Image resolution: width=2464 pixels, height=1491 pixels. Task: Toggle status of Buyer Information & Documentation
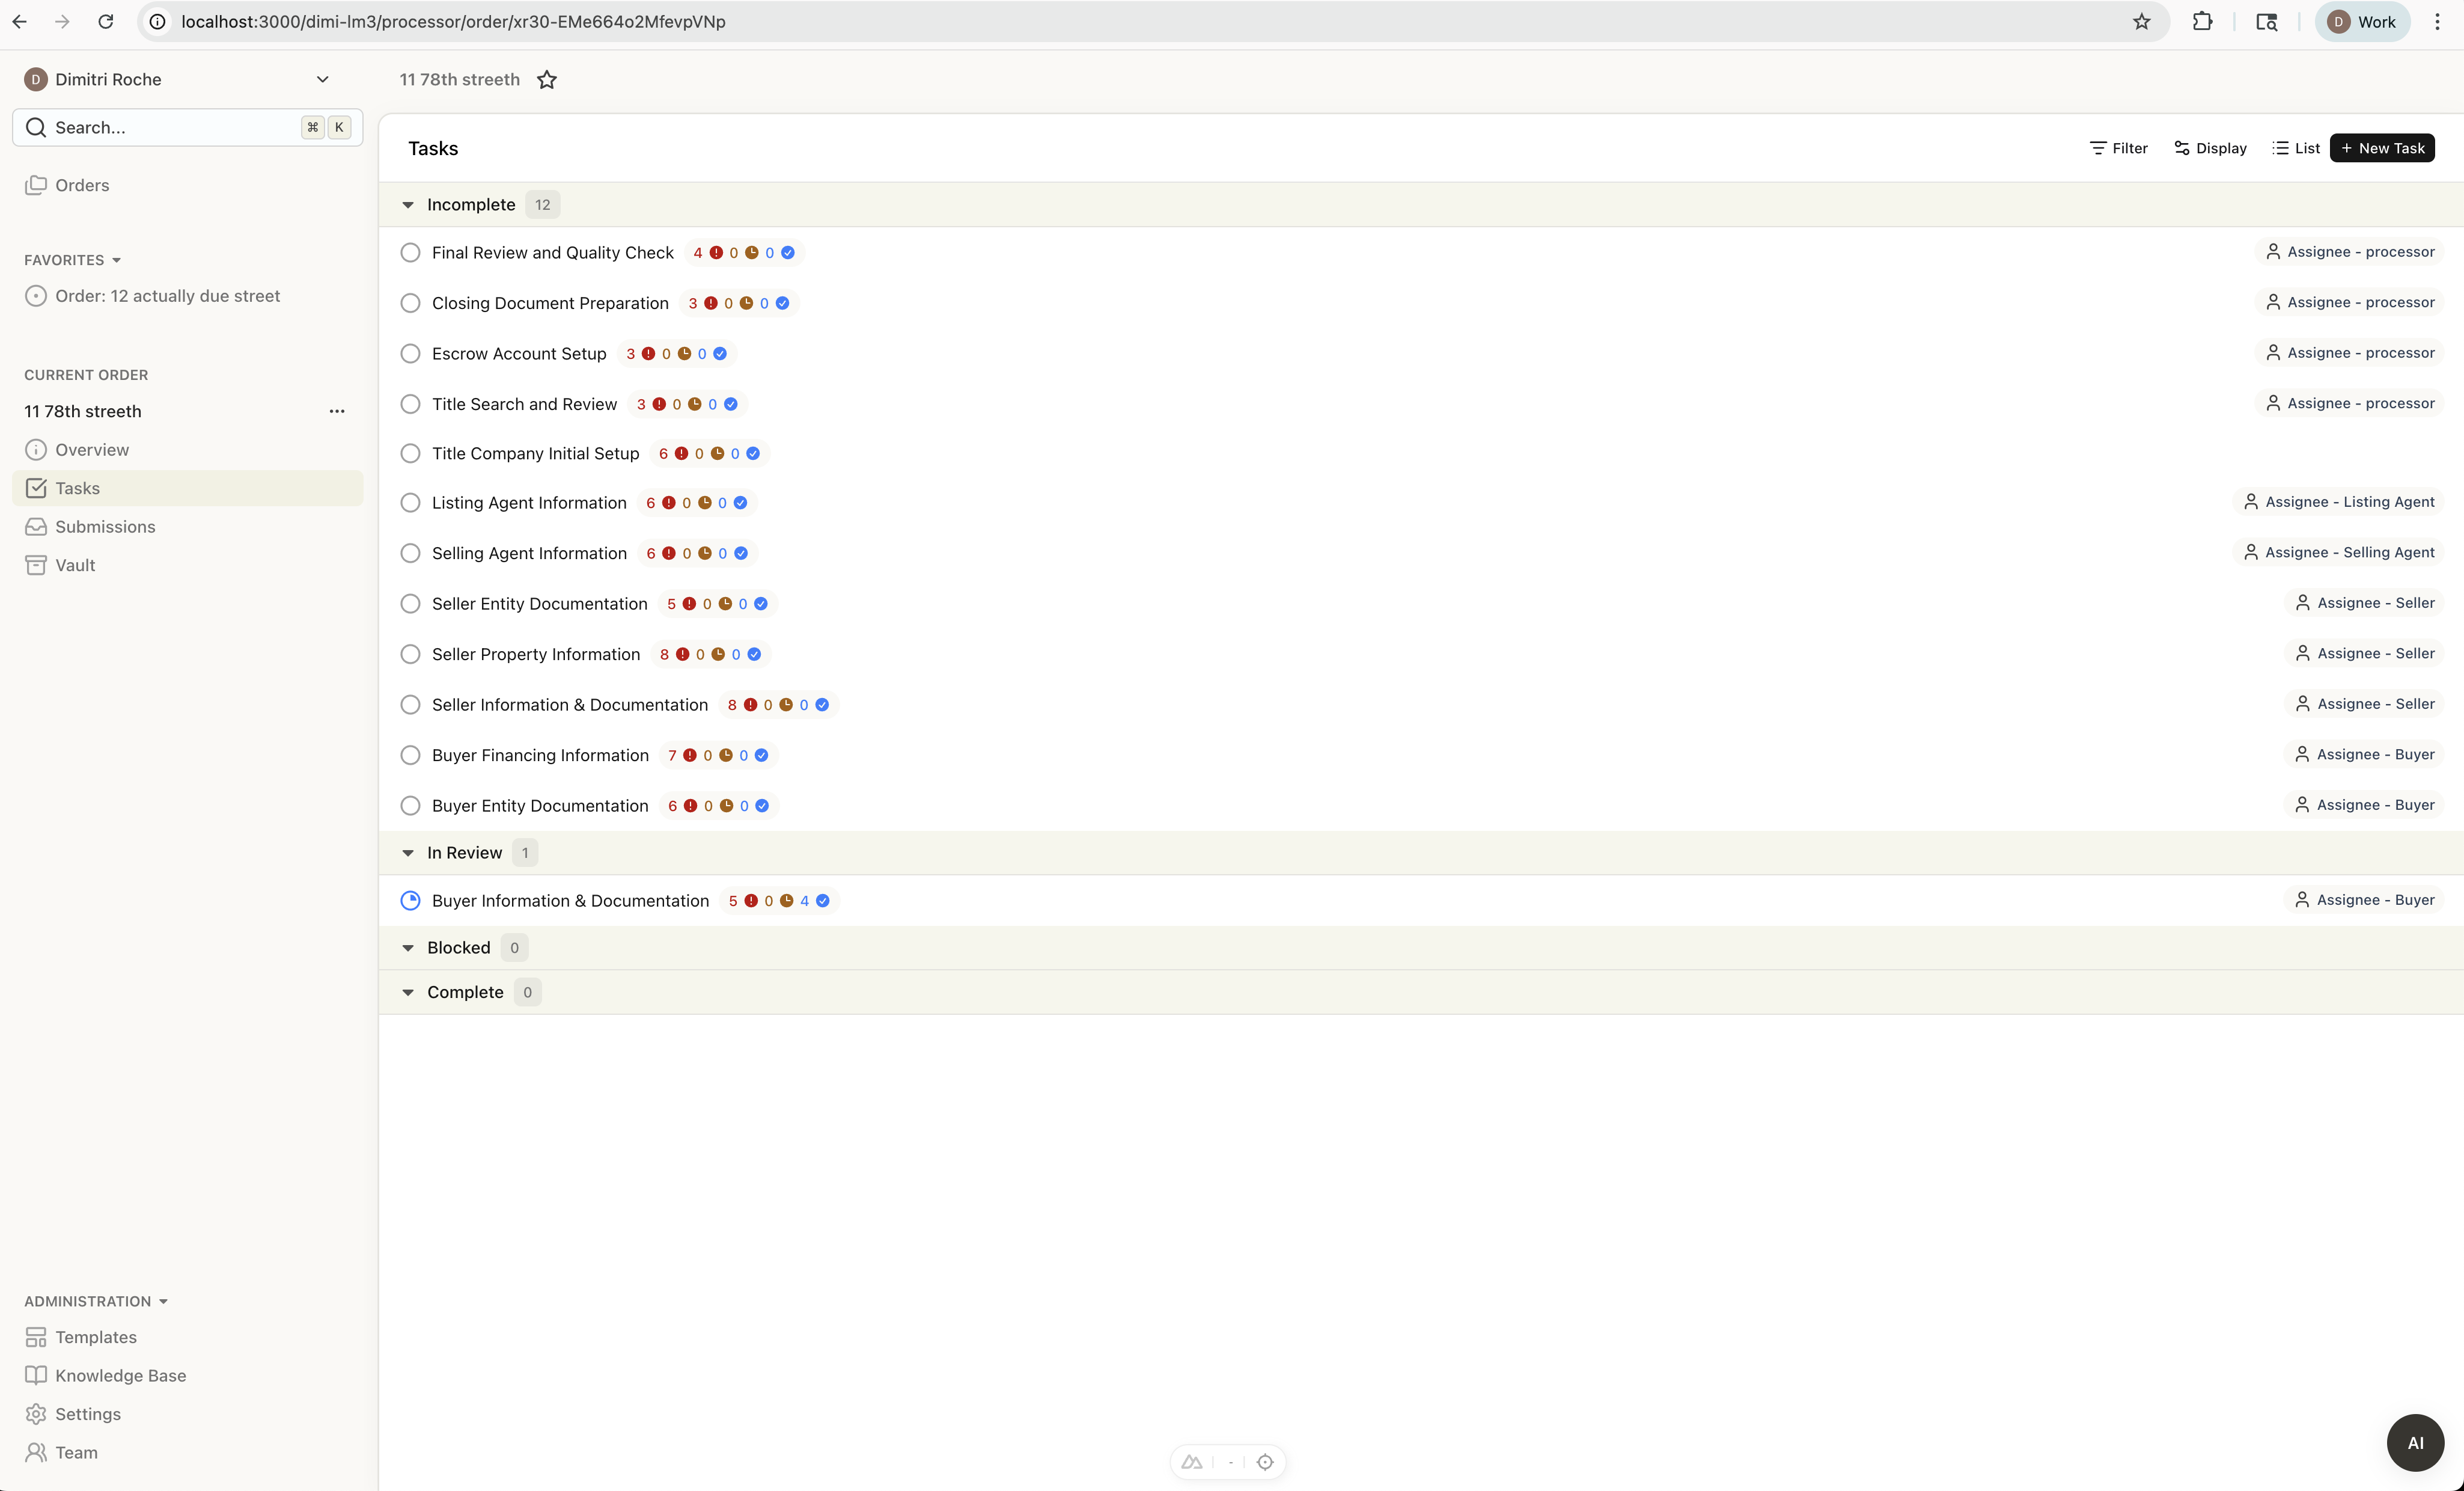point(410,901)
